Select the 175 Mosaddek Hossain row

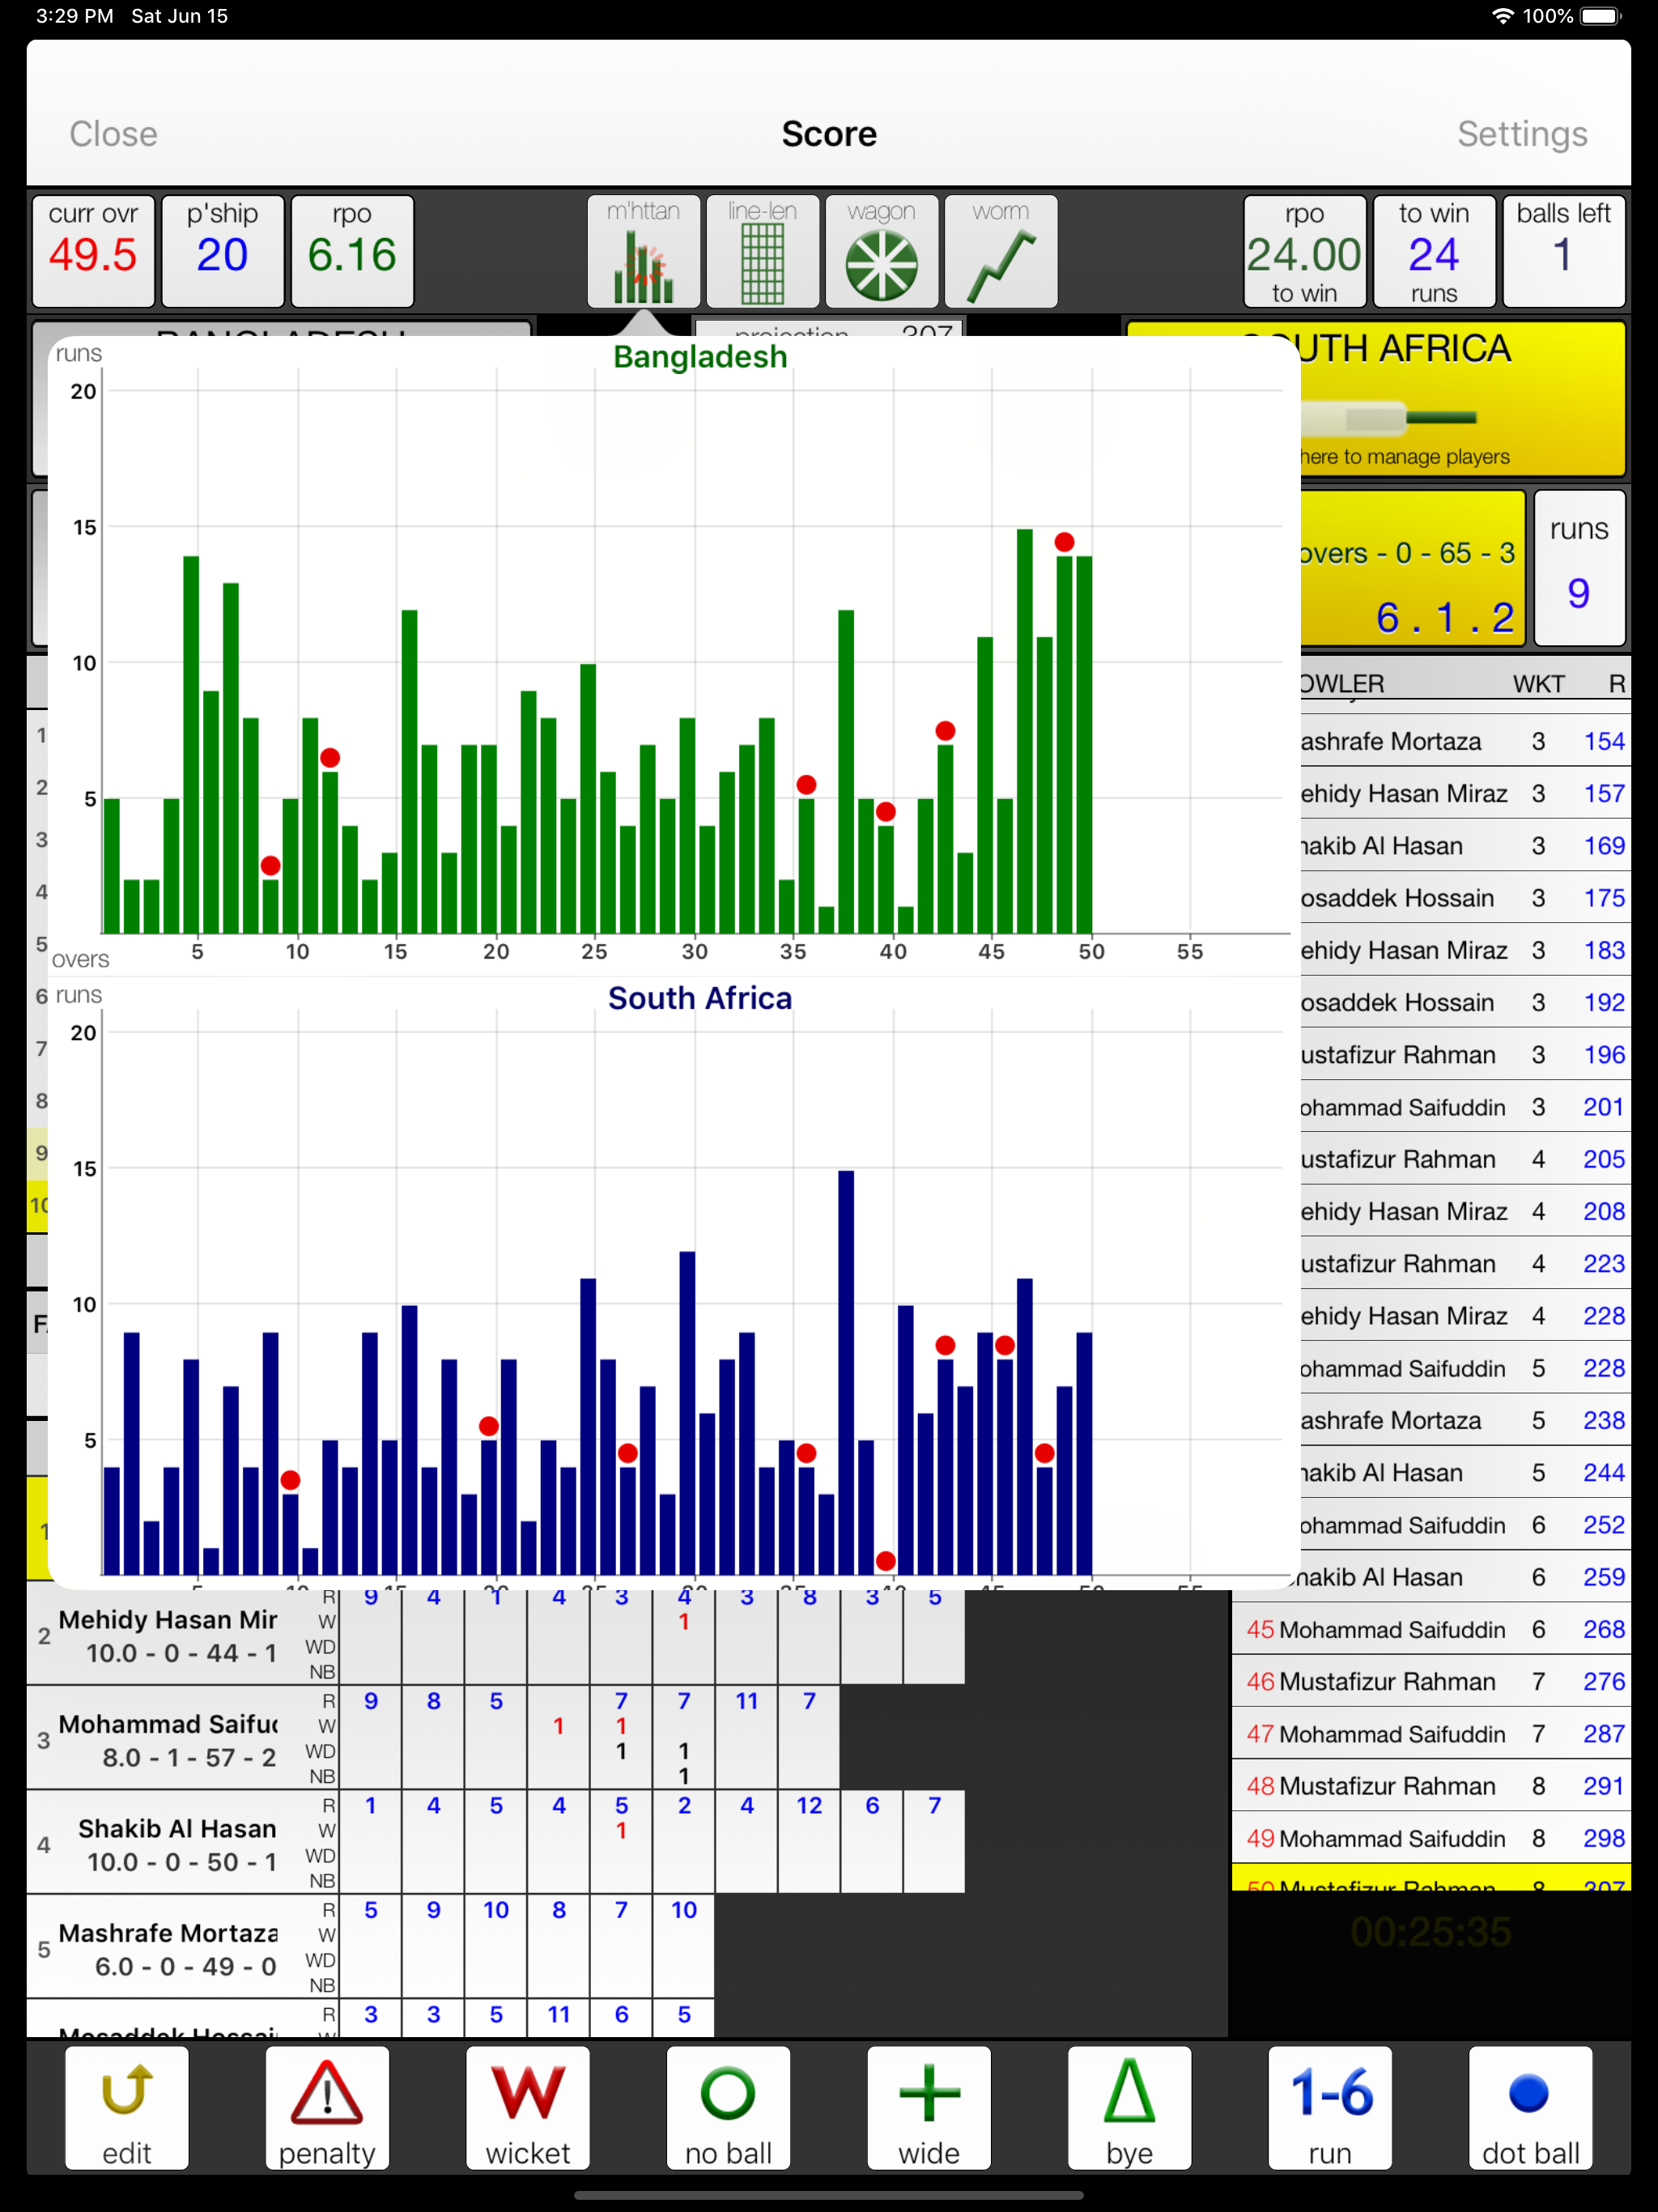tap(1466, 898)
